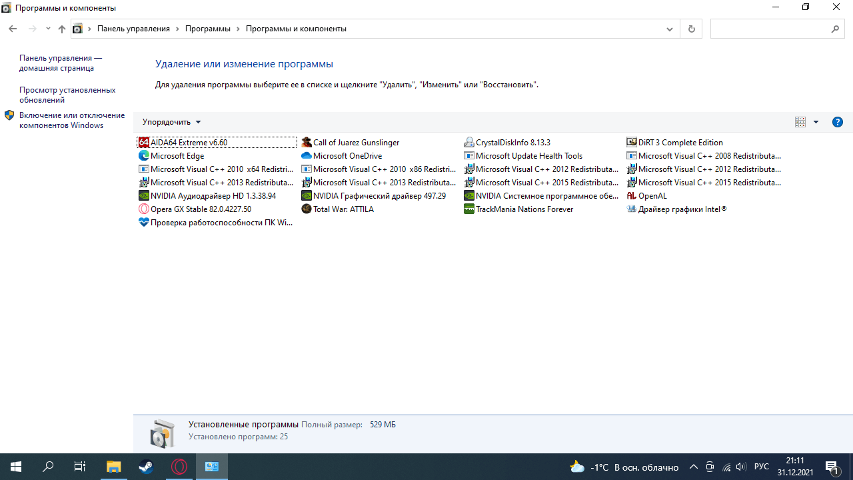Open Включение или отключение компонентов Windows

[72, 120]
